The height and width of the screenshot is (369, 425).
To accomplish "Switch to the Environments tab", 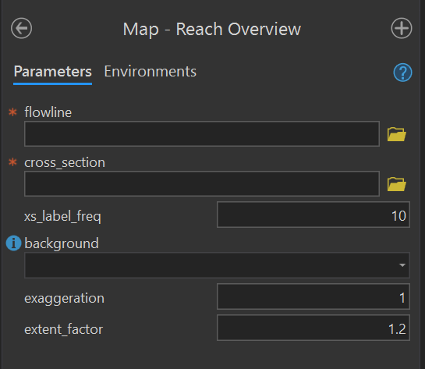I will click(x=151, y=72).
